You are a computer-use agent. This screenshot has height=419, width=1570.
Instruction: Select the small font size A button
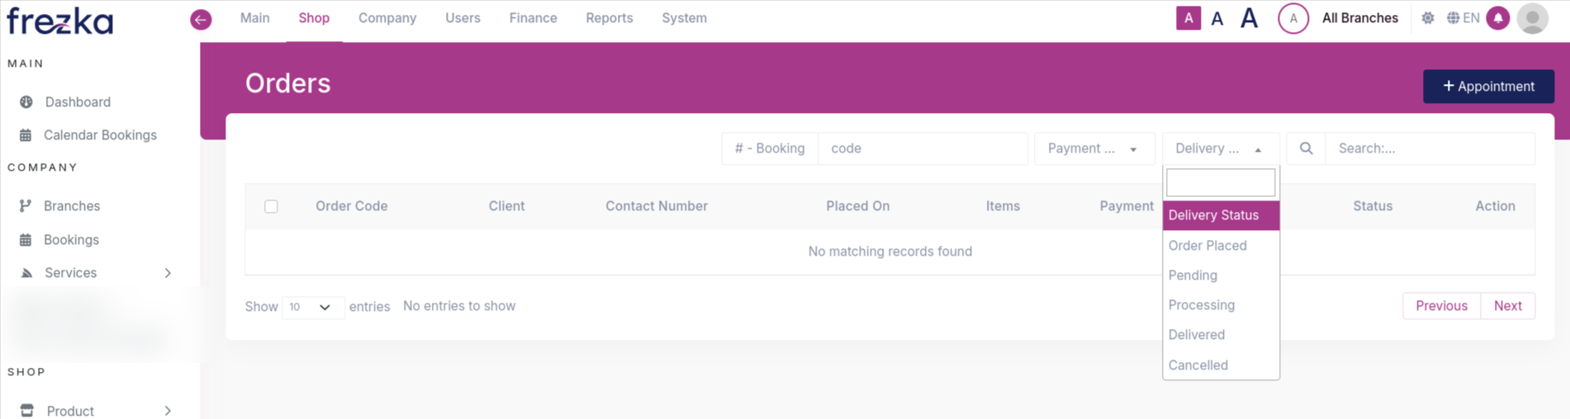pyautogui.click(x=1188, y=18)
